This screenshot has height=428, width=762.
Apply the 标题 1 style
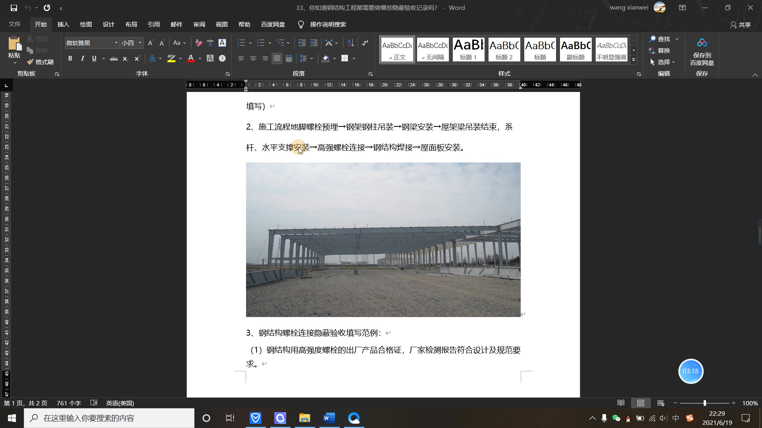pos(468,49)
